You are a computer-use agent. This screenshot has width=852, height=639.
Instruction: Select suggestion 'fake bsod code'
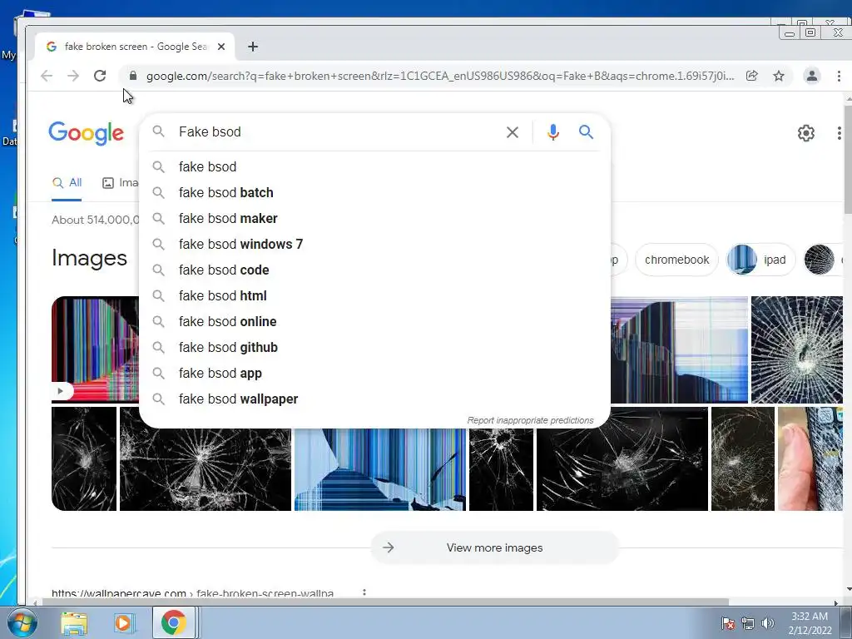(x=375, y=270)
